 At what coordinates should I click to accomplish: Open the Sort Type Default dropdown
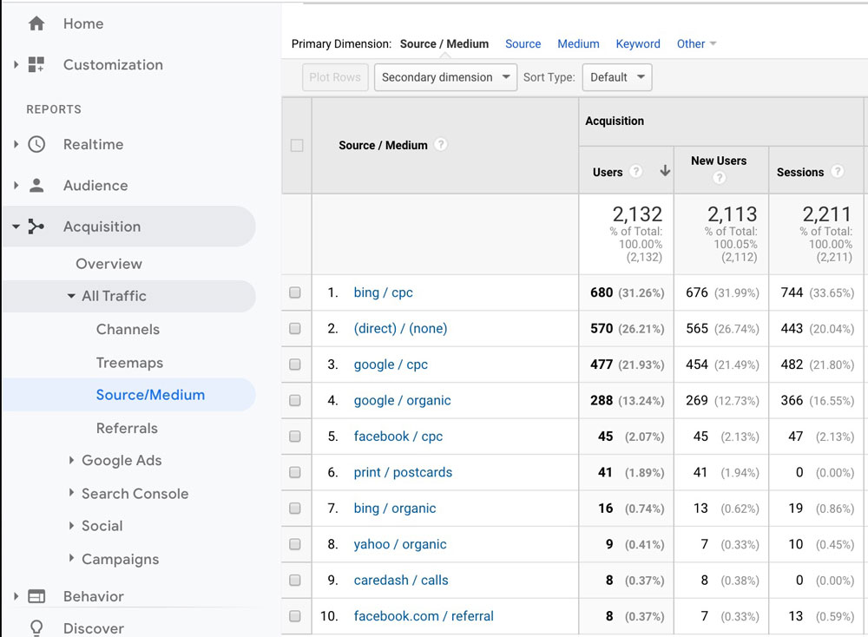pyautogui.click(x=617, y=77)
